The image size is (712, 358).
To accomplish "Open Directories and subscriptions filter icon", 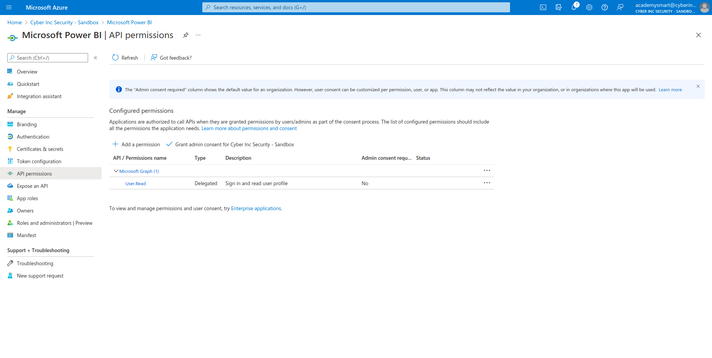I will click(559, 7).
